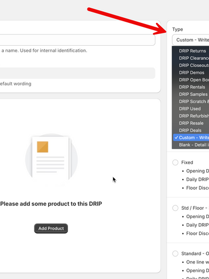
Task: Open the Type dropdown showing Custom - Write
Action: coord(191,40)
